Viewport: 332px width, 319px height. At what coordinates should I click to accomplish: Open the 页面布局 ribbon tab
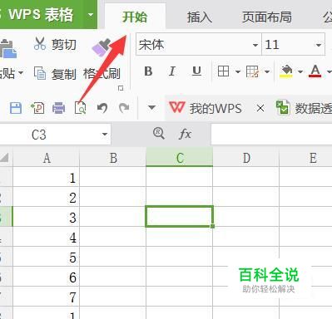pyautogui.click(x=266, y=17)
